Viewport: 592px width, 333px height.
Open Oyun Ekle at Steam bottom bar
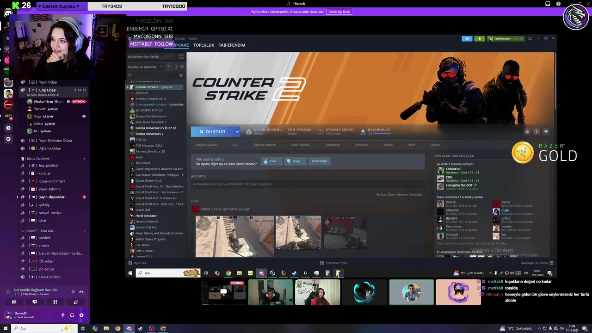coord(138,263)
